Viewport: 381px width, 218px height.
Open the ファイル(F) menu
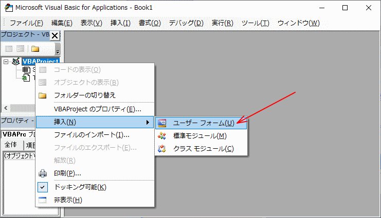pos(27,23)
